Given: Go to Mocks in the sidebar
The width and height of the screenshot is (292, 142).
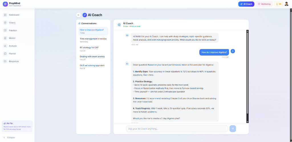Looking at the screenshot, I should pyautogui.click(x=17, y=38).
